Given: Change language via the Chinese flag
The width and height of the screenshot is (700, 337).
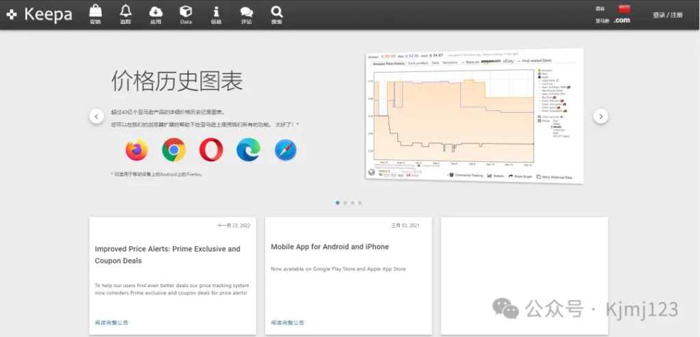Looking at the screenshot, I should (x=624, y=8).
